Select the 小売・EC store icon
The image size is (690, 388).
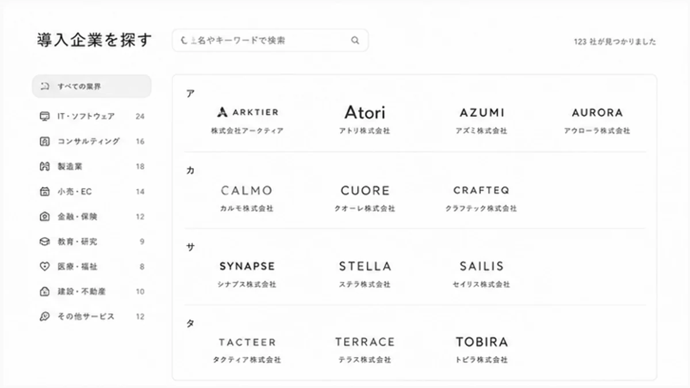click(x=44, y=191)
